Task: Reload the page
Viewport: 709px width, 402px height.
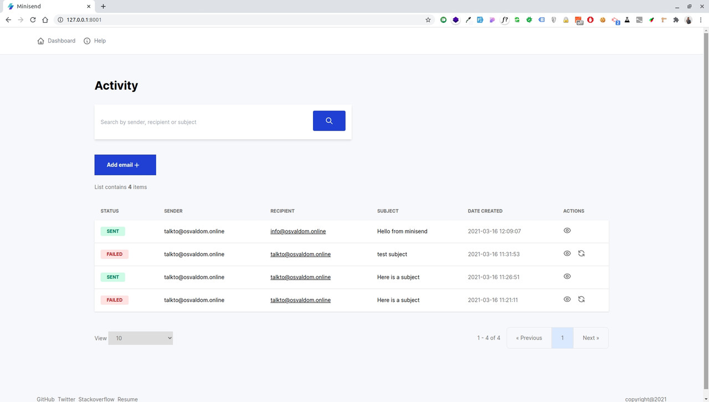Action: (x=33, y=20)
